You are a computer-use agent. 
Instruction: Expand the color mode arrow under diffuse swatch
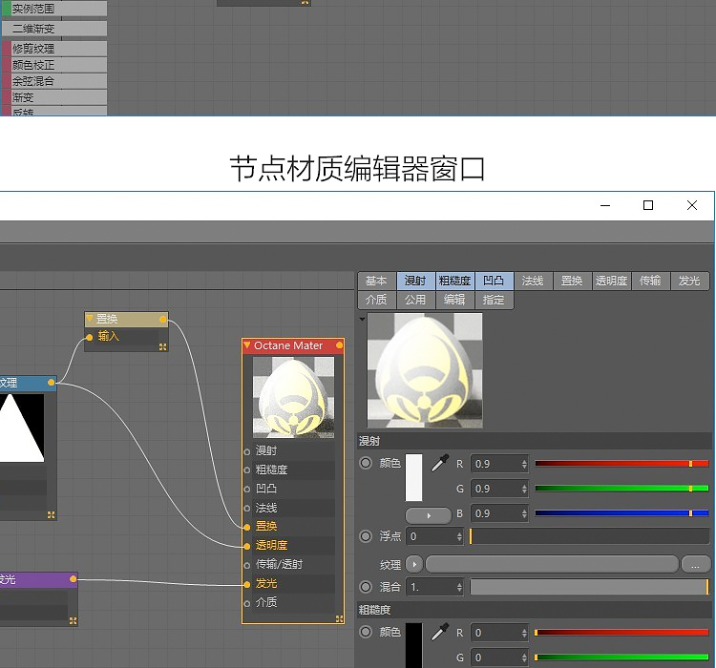pos(428,515)
